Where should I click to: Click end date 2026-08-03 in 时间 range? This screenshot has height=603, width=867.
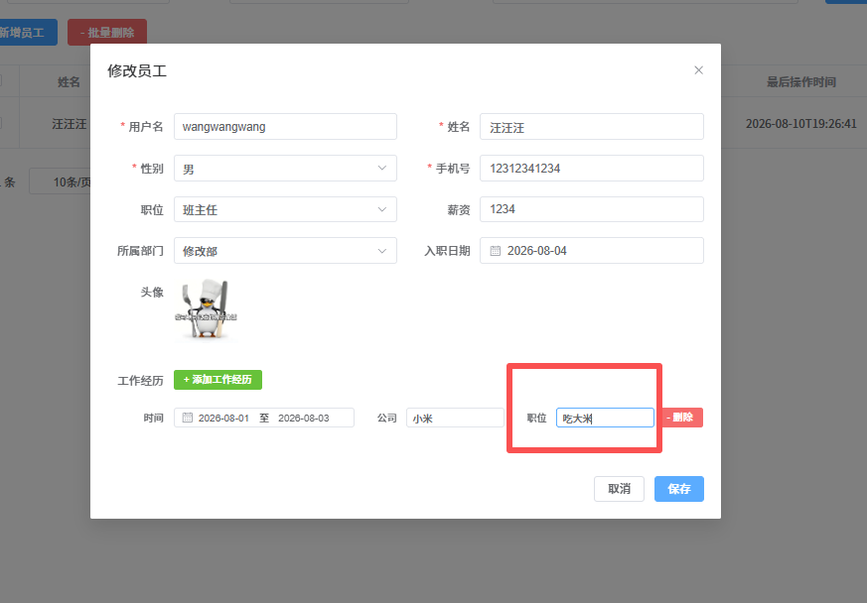tap(304, 418)
